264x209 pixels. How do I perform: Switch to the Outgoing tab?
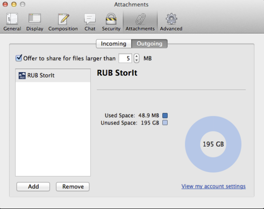point(149,44)
